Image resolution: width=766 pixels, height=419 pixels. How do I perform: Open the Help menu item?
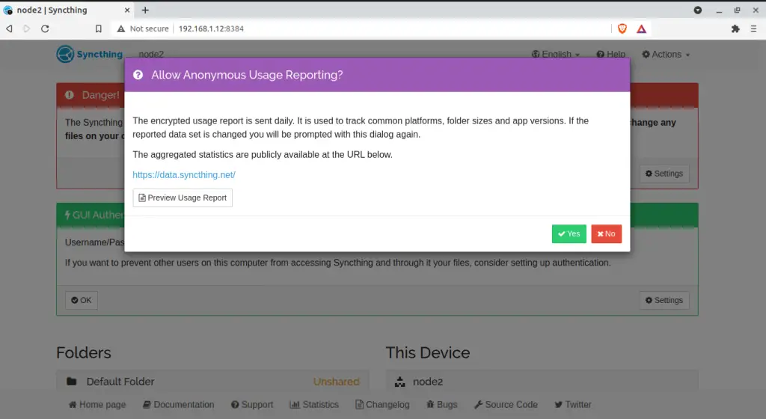[610, 54]
